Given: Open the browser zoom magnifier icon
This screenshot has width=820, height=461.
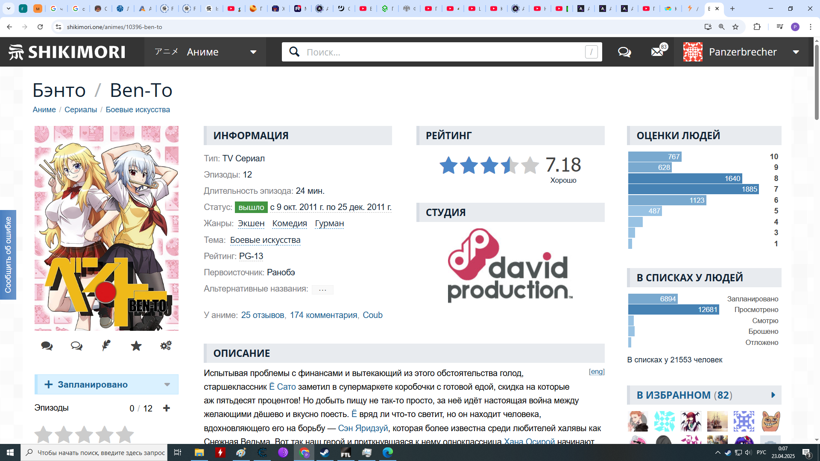Looking at the screenshot, I should (721, 27).
